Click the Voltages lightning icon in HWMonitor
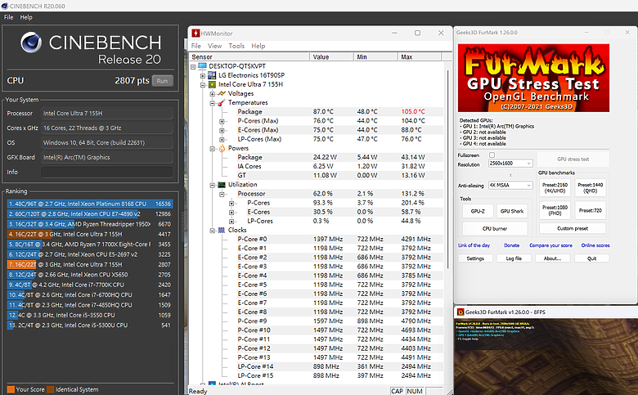The image size is (638, 395). 222,93
